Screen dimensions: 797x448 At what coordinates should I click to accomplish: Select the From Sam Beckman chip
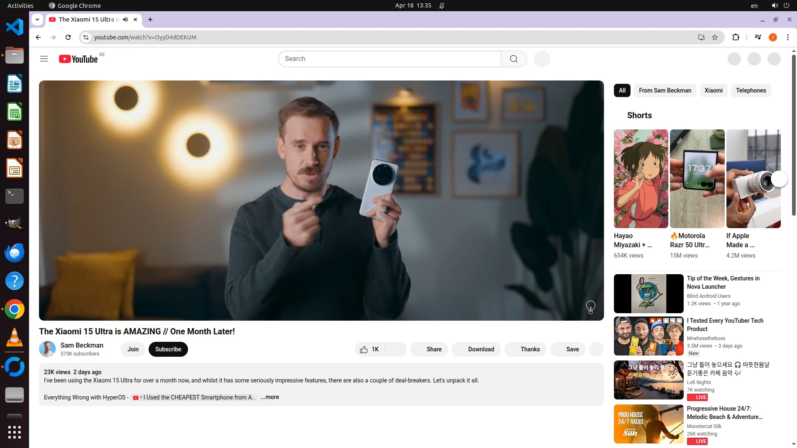[x=665, y=90]
